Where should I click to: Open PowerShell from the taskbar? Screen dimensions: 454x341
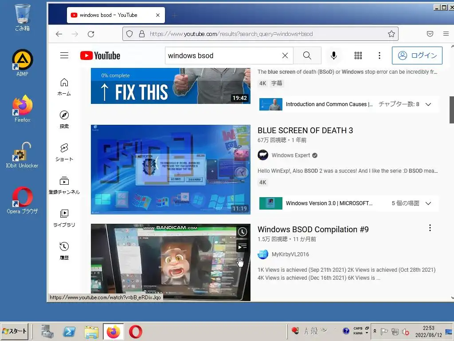69,331
